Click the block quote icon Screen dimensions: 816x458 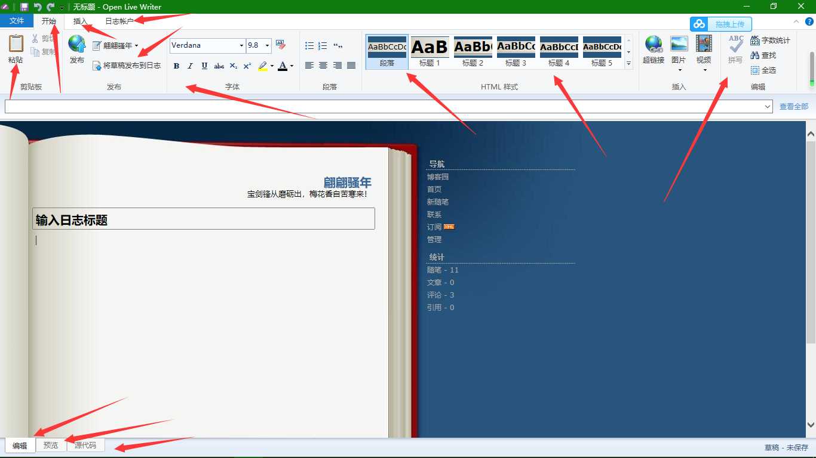tap(338, 46)
